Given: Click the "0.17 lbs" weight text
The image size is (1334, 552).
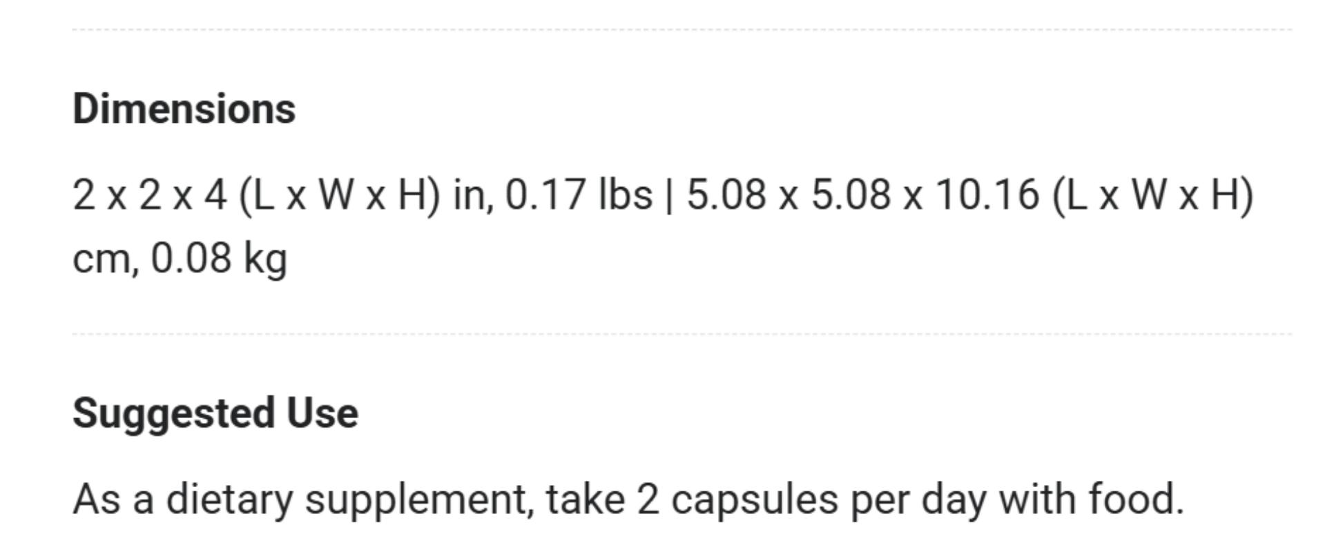Looking at the screenshot, I should 579,195.
